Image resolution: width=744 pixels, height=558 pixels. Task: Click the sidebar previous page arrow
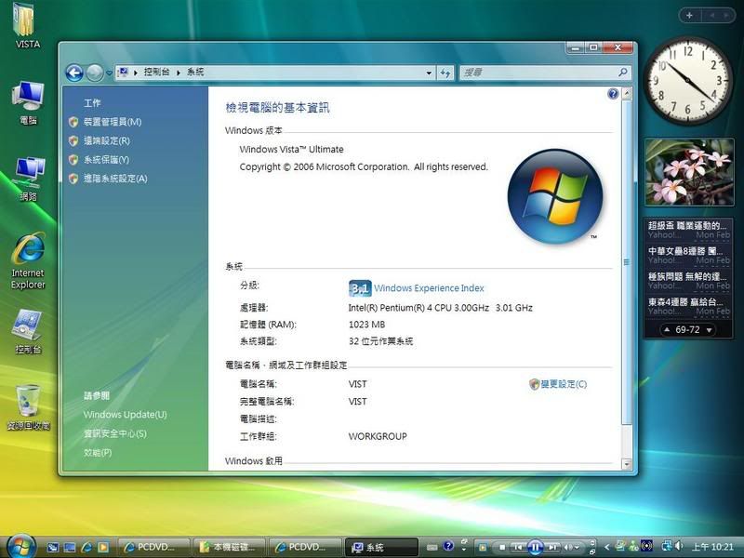point(712,15)
